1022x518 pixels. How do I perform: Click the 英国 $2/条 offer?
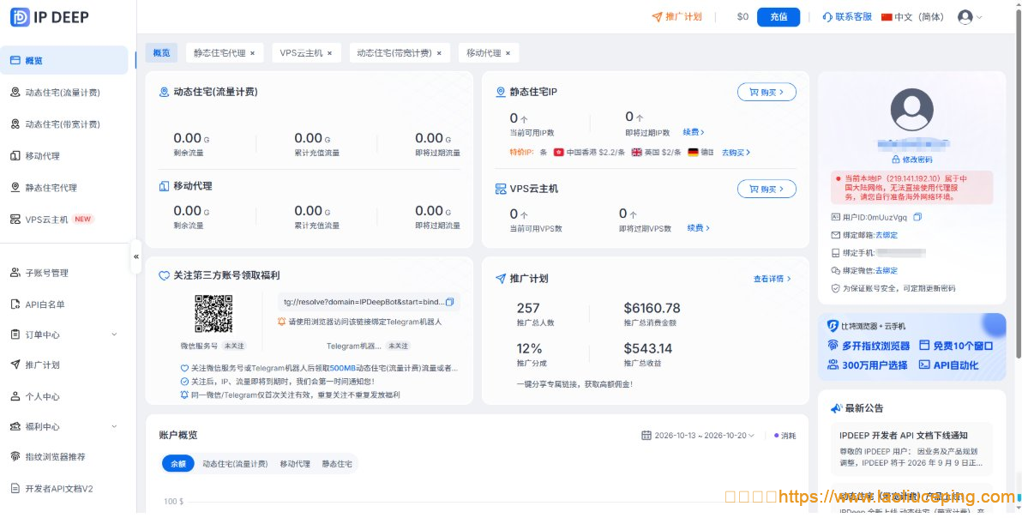click(x=657, y=153)
